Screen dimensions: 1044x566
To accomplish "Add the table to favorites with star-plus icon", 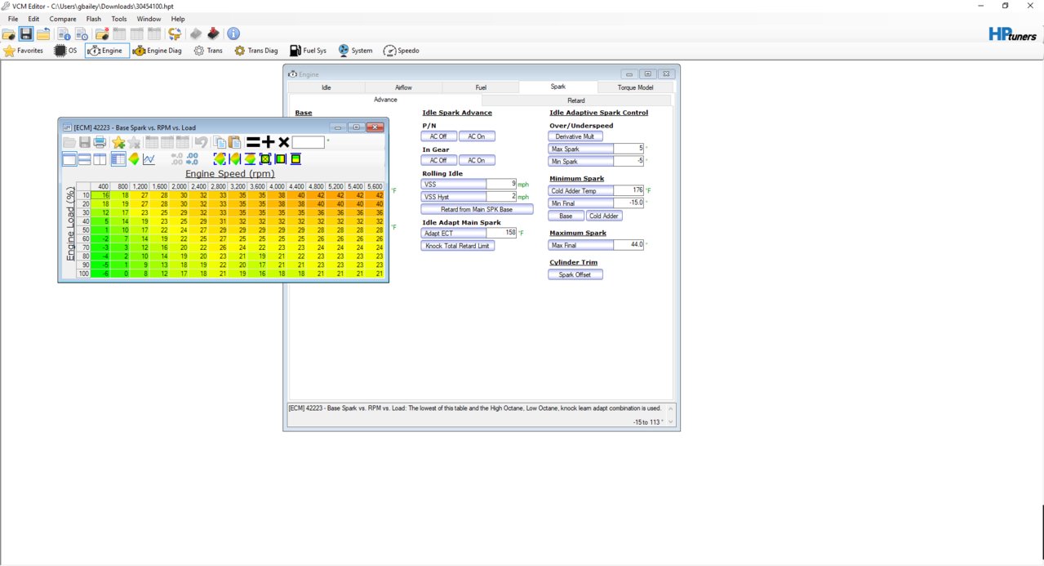I will pos(118,142).
